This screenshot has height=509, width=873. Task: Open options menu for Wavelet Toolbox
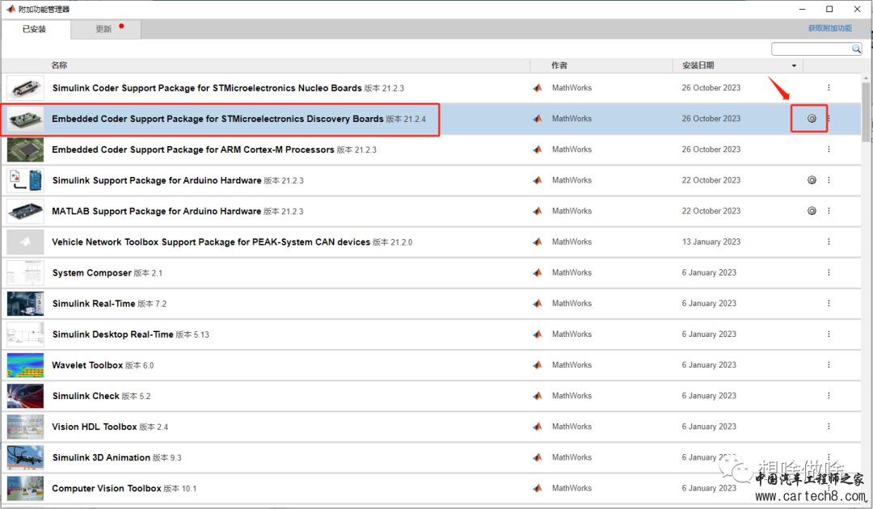pos(829,365)
